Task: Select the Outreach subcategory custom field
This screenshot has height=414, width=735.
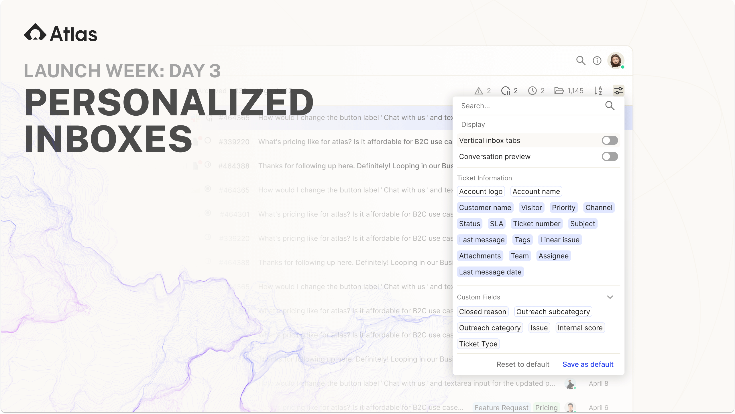Action: (553, 312)
